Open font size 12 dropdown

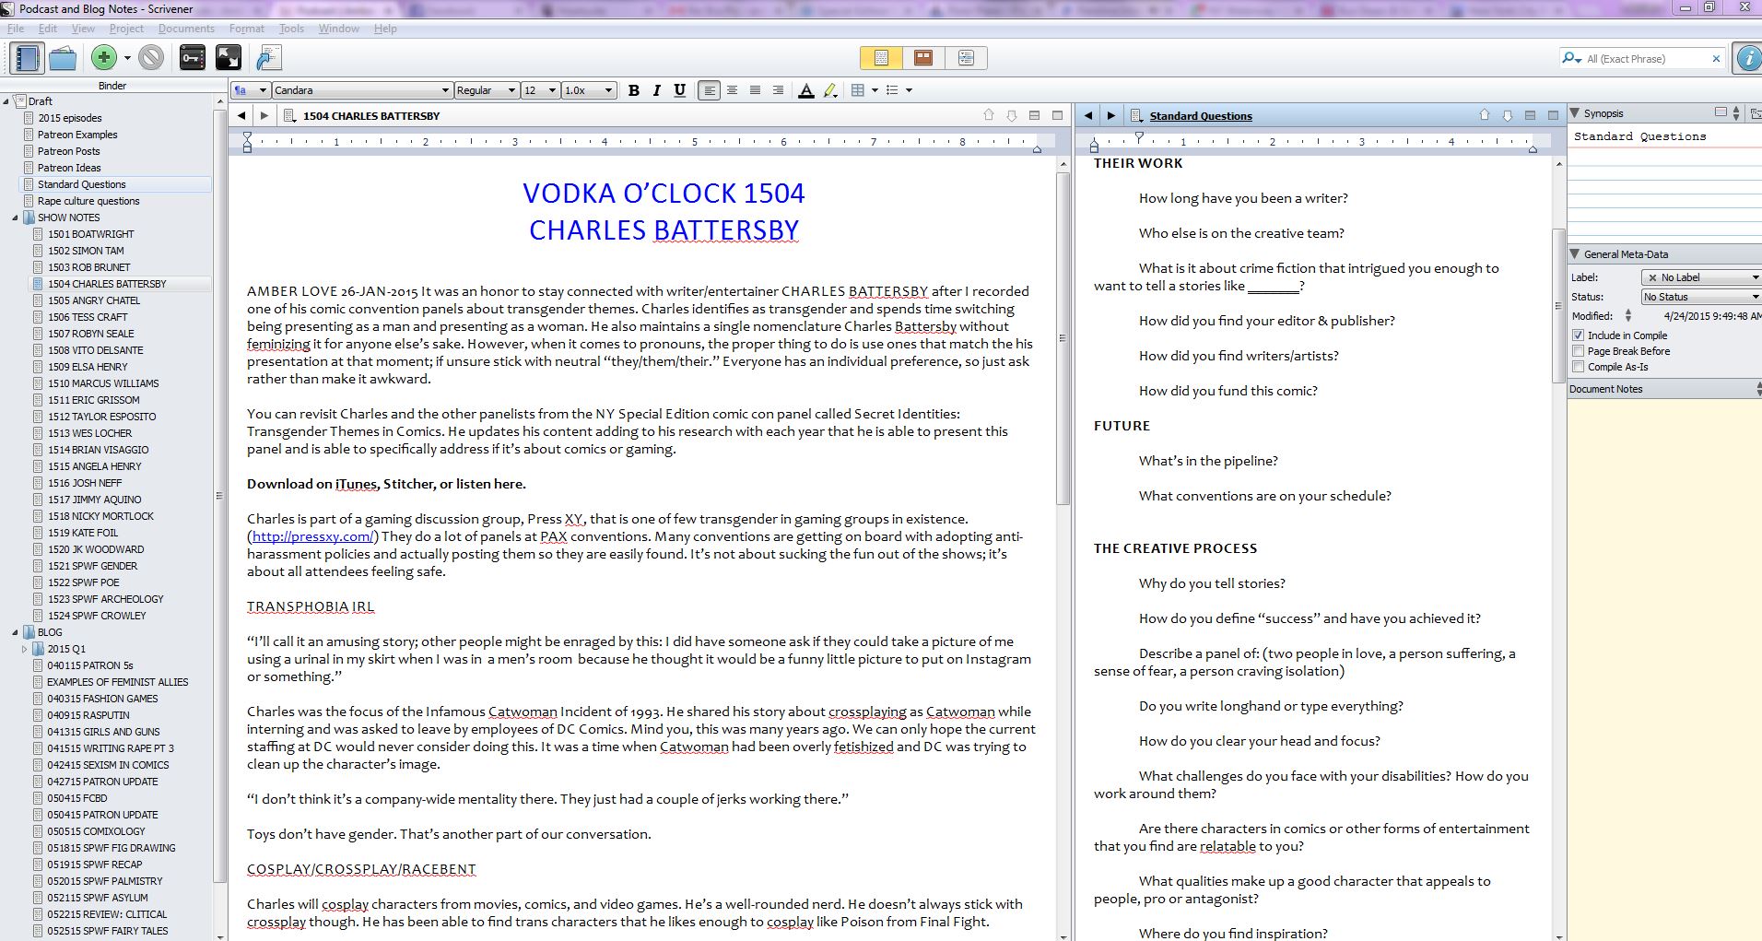point(540,90)
